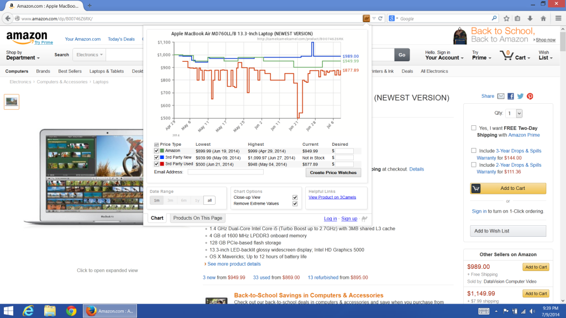The image size is (566, 318).
Task: Toggle all price types header checkbox
Action: pyautogui.click(x=156, y=145)
